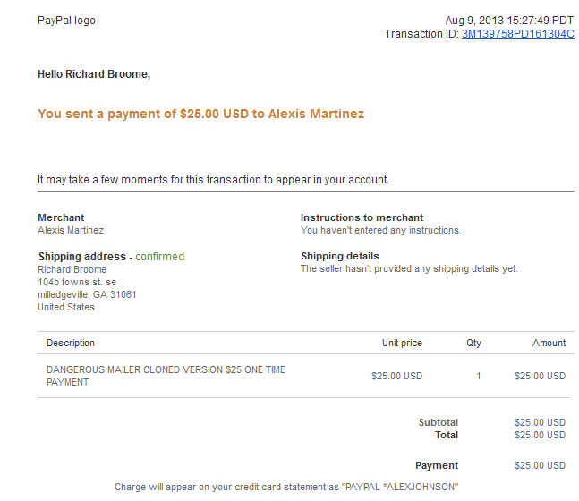
Task: Click the Payment amount $25.00 USD
Action: (540, 465)
